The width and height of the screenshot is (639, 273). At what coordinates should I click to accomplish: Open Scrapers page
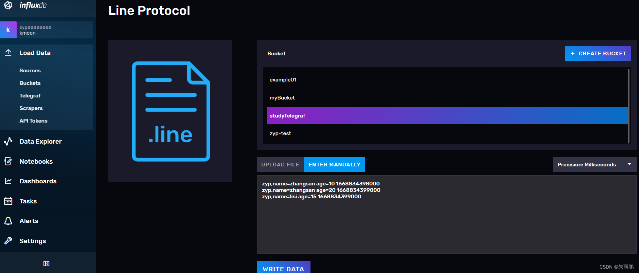(31, 108)
